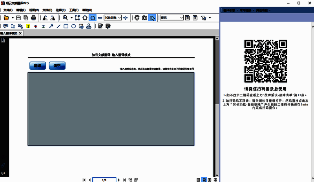Pick the yellow highlight text tool
Image resolution: width=314 pixels, height=182 pixels.
[x=28, y=26]
